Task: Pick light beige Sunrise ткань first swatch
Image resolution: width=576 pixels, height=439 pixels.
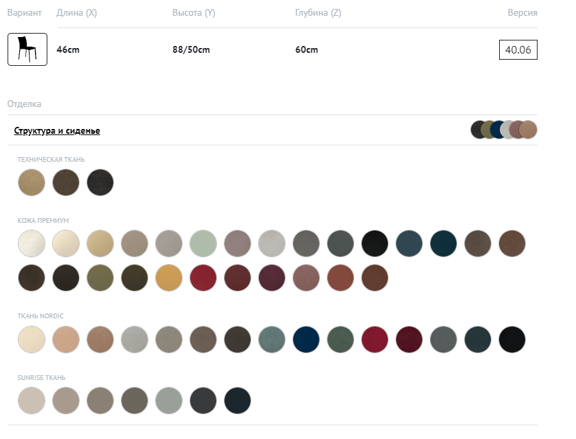Action: (32, 401)
